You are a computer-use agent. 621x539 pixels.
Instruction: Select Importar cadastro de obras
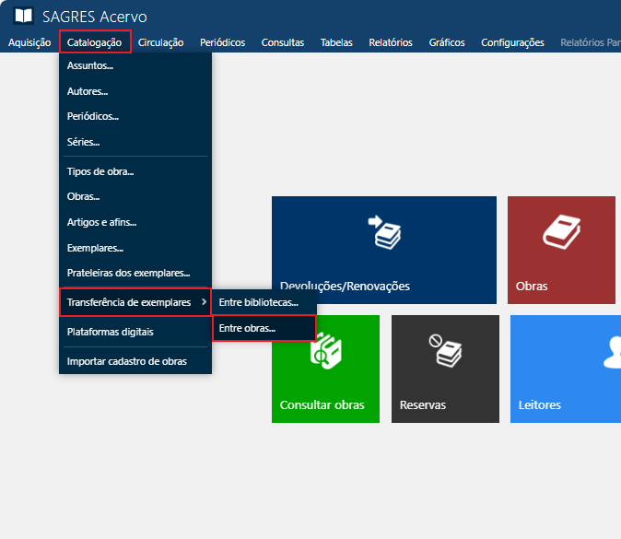[x=135, y=361]
